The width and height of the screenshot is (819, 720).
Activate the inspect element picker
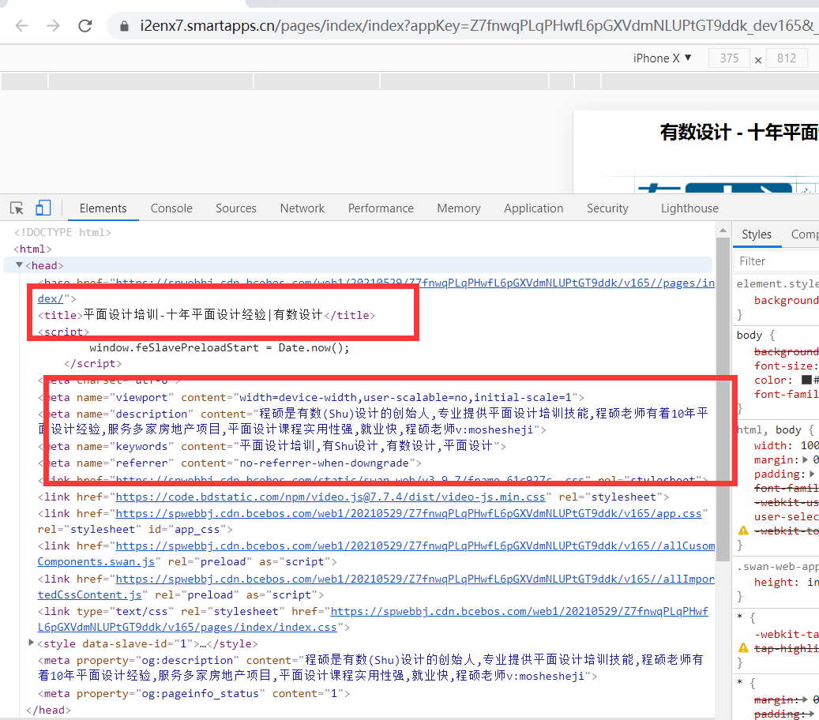pos(17,208)
